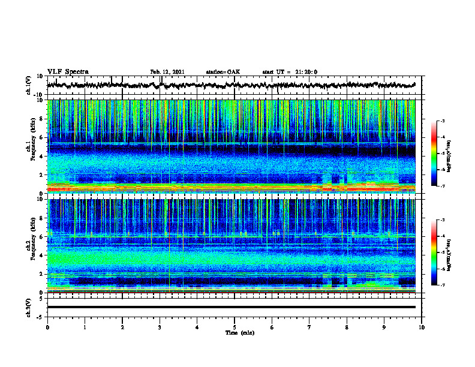Click the ch.2 spectrogram panel
This screenshot has height=367, width=475.
pos(231,246)
